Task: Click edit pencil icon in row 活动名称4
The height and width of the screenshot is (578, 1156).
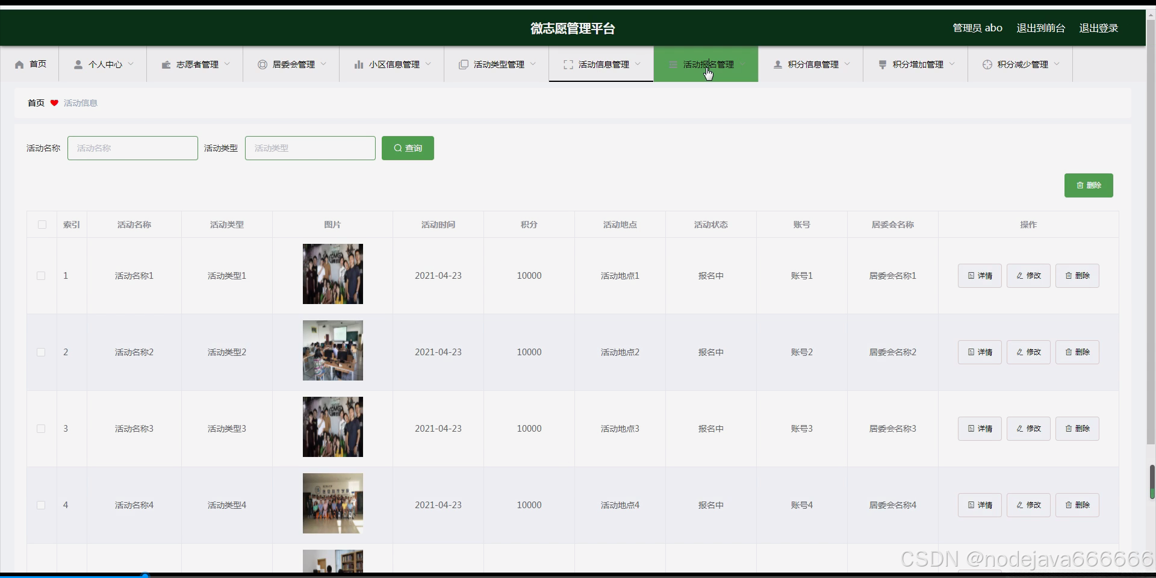Action: (1020, 505)
